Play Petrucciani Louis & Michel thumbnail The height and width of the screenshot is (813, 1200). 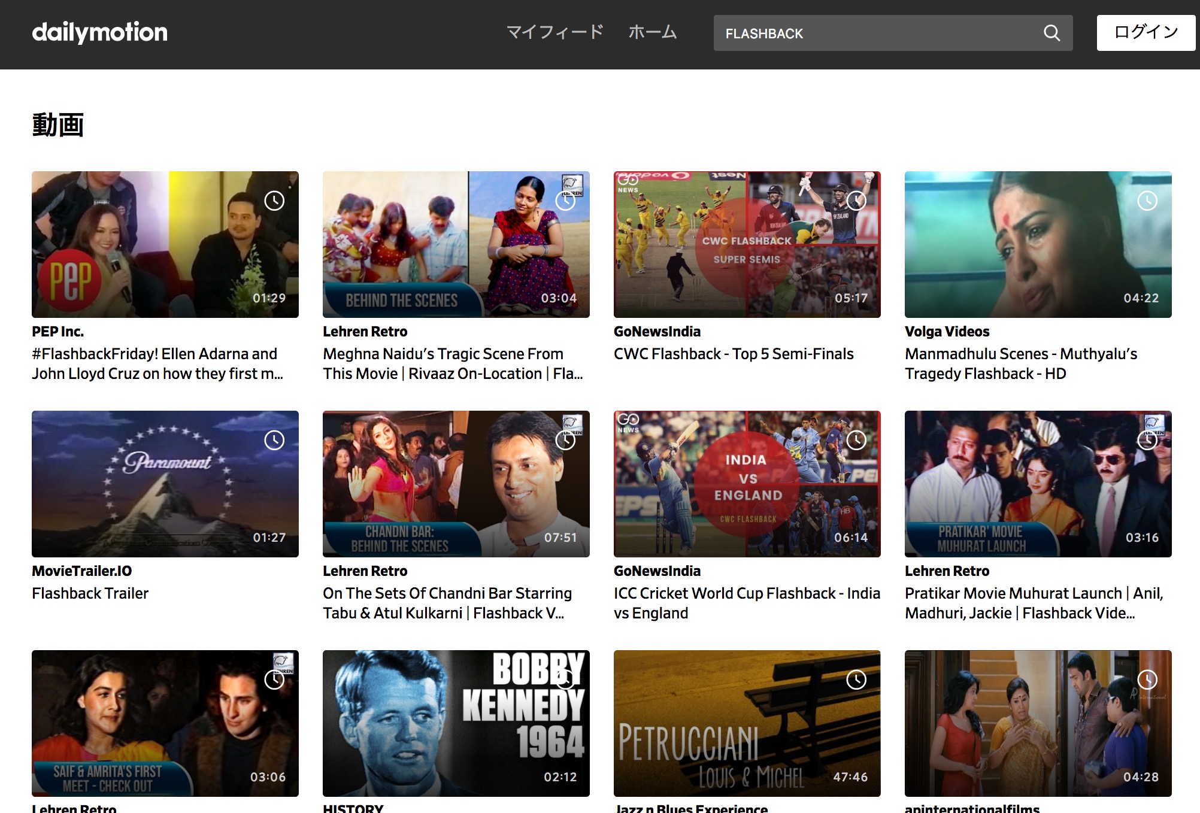pyautogui.click(x=747, y=723)
